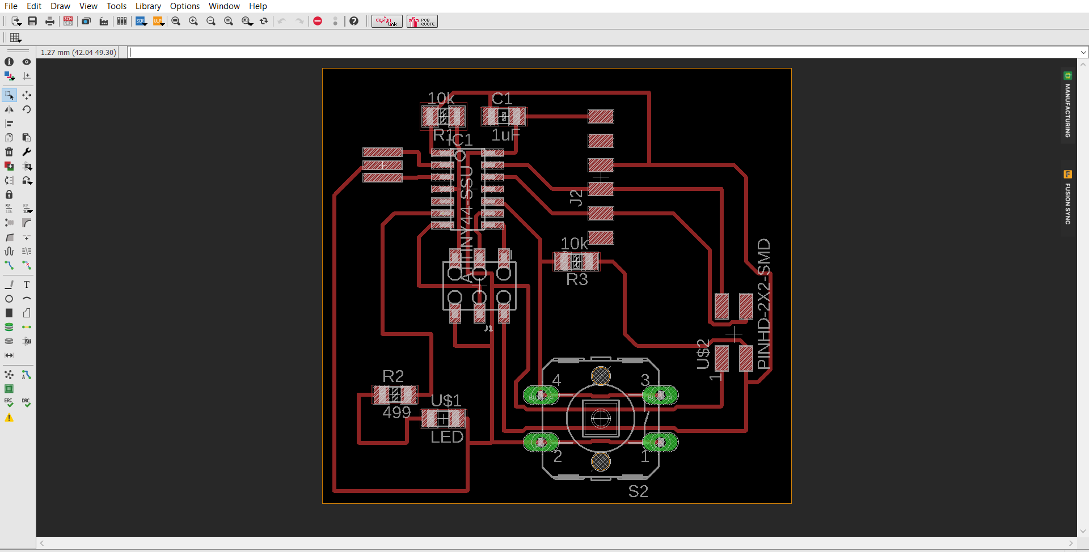Open the Library menu
The width and height of the screenshot is (1089, 552).
click(x=148, y=6)
